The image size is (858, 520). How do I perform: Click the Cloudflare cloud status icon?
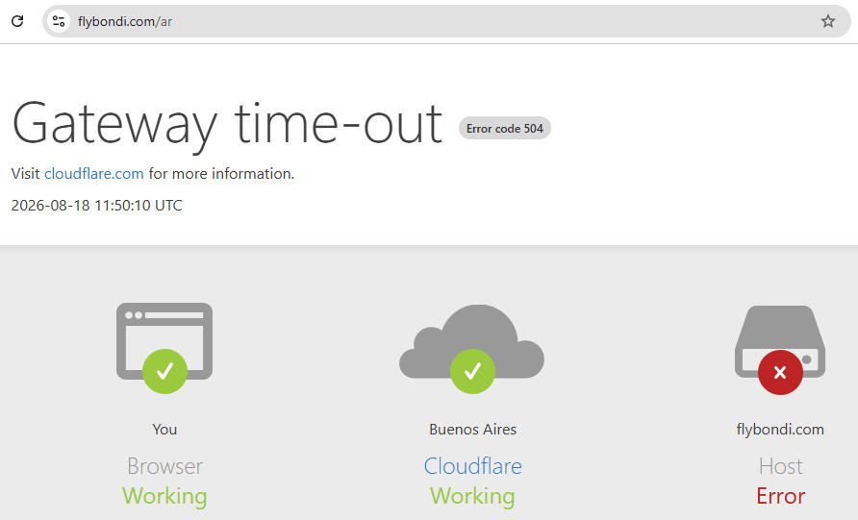[x=472, y=348]
